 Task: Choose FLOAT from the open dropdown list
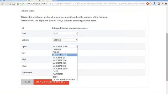point(65,52)
